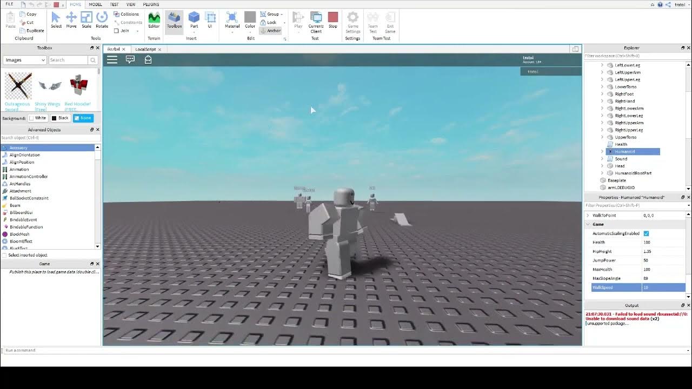Select the Outrageous Sword thumbnail
Image resolution: width=692 pixels, height=389 pixels.
pyautogui.click(x=18, y=85)
